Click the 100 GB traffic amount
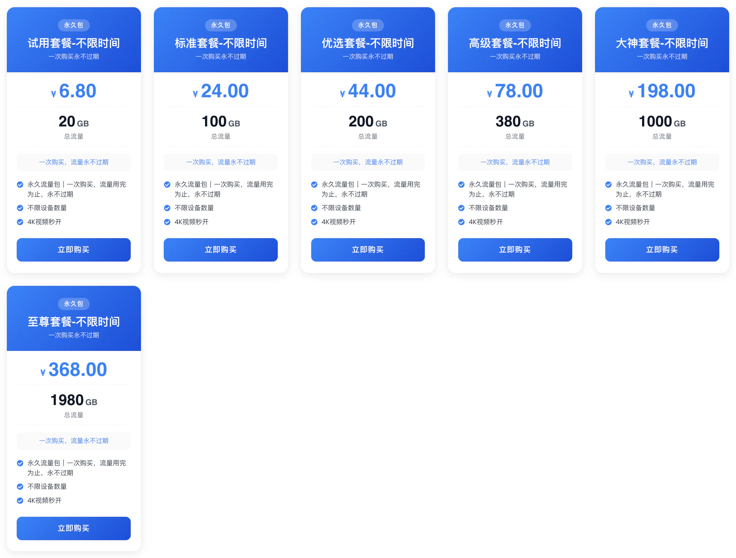 point(221,122)
